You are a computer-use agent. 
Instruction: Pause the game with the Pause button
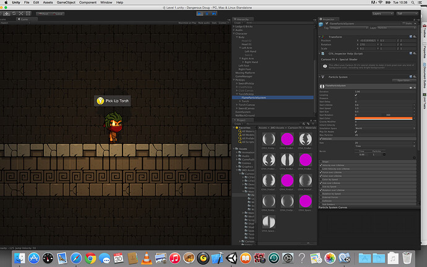tap(207, 14)
